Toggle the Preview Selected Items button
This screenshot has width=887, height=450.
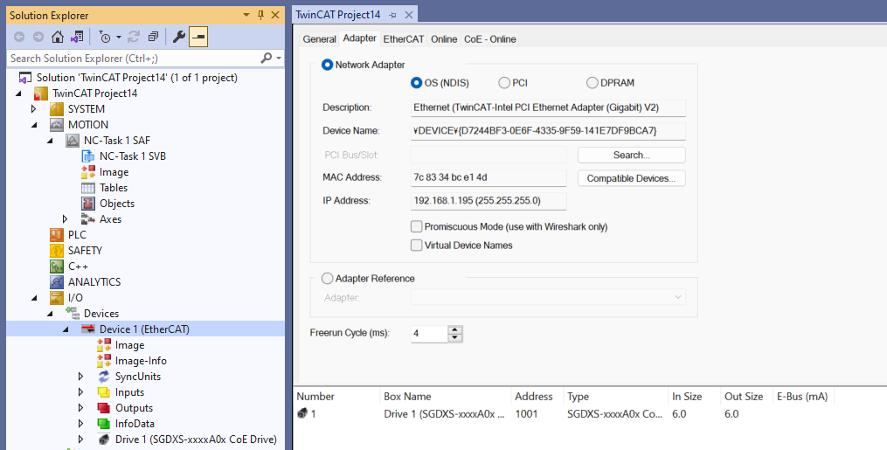click(198, 37)
